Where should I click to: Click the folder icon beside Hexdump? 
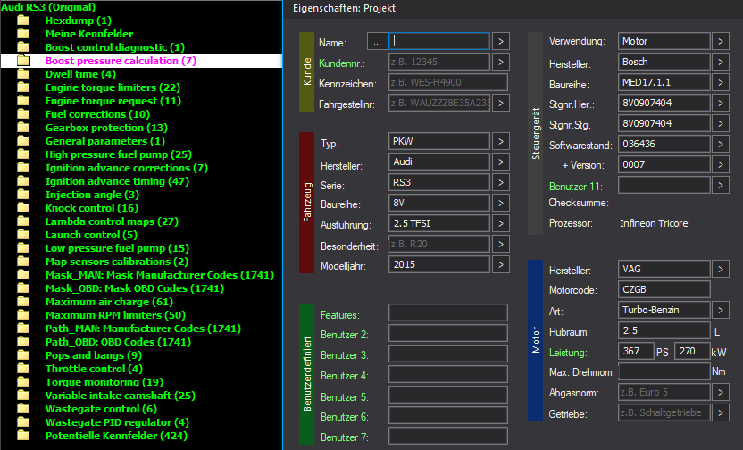[x=23, y=21]
